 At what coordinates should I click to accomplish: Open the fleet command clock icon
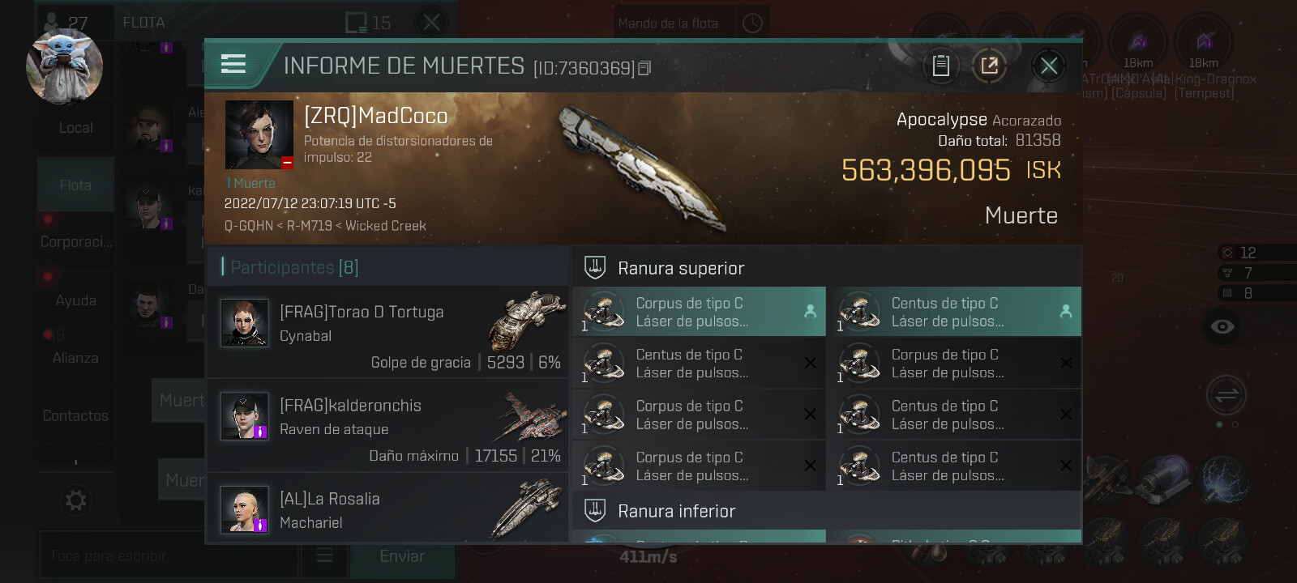[x=752, y=23]
